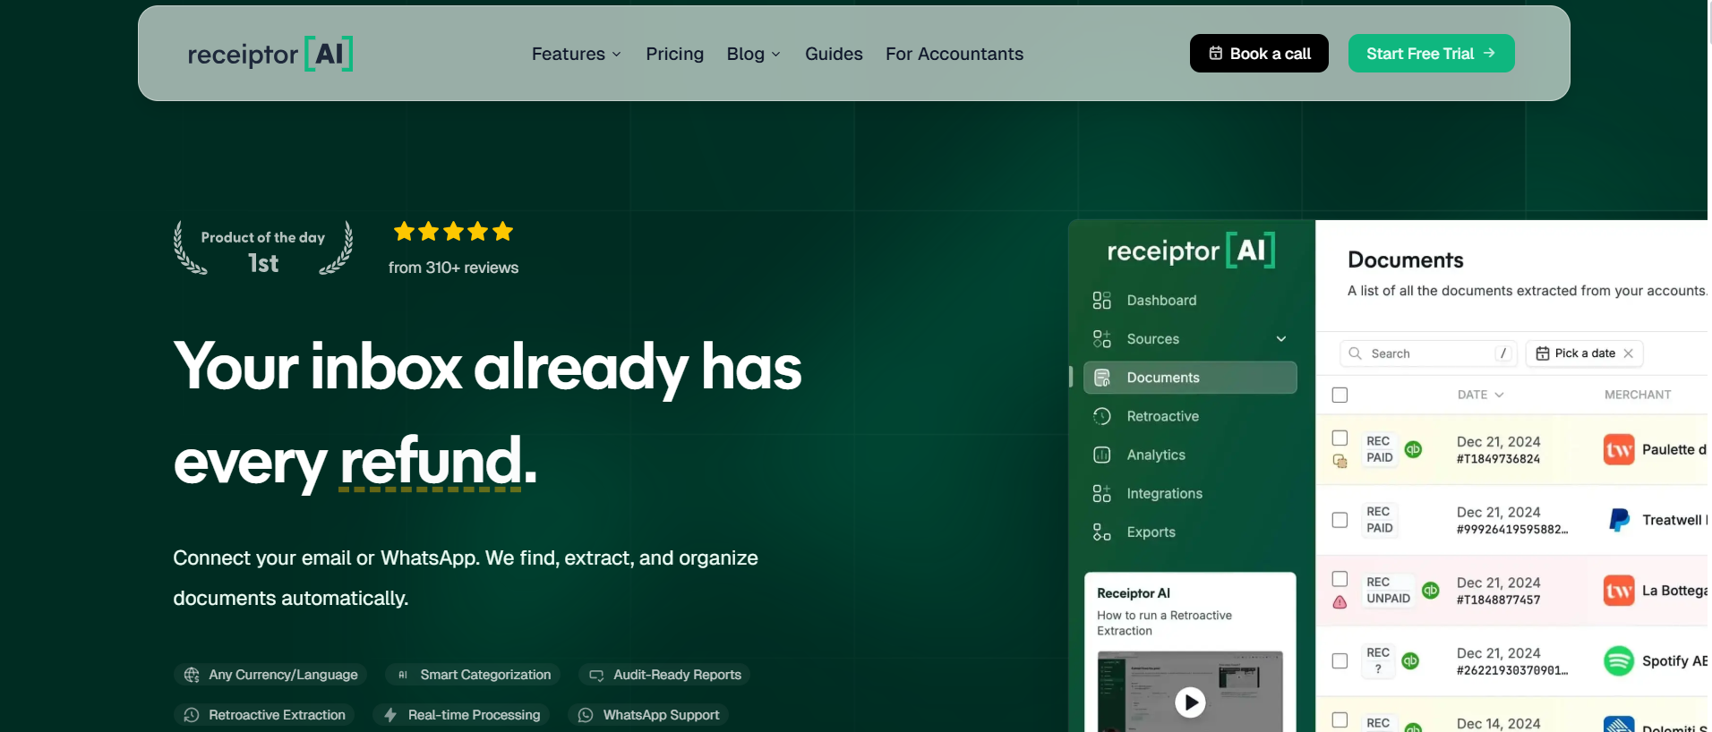Click 'How to run a Retroactive Extraction' text
Viewport: 1712px width, 732px height.
(x=1164, y=623)
